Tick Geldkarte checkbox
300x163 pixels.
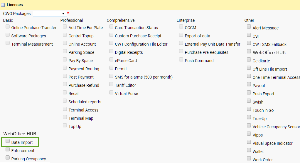(x=249, y=59)
